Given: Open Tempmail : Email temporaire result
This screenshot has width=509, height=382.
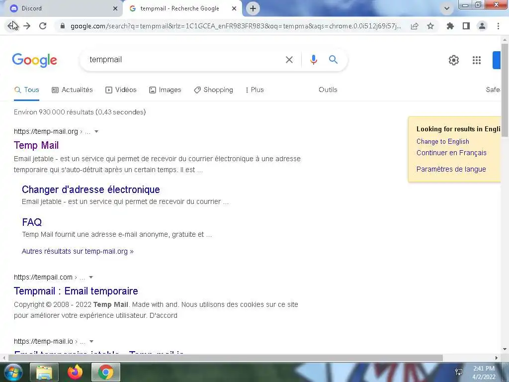Looking at the screenshot, I should tap(76, 291).
